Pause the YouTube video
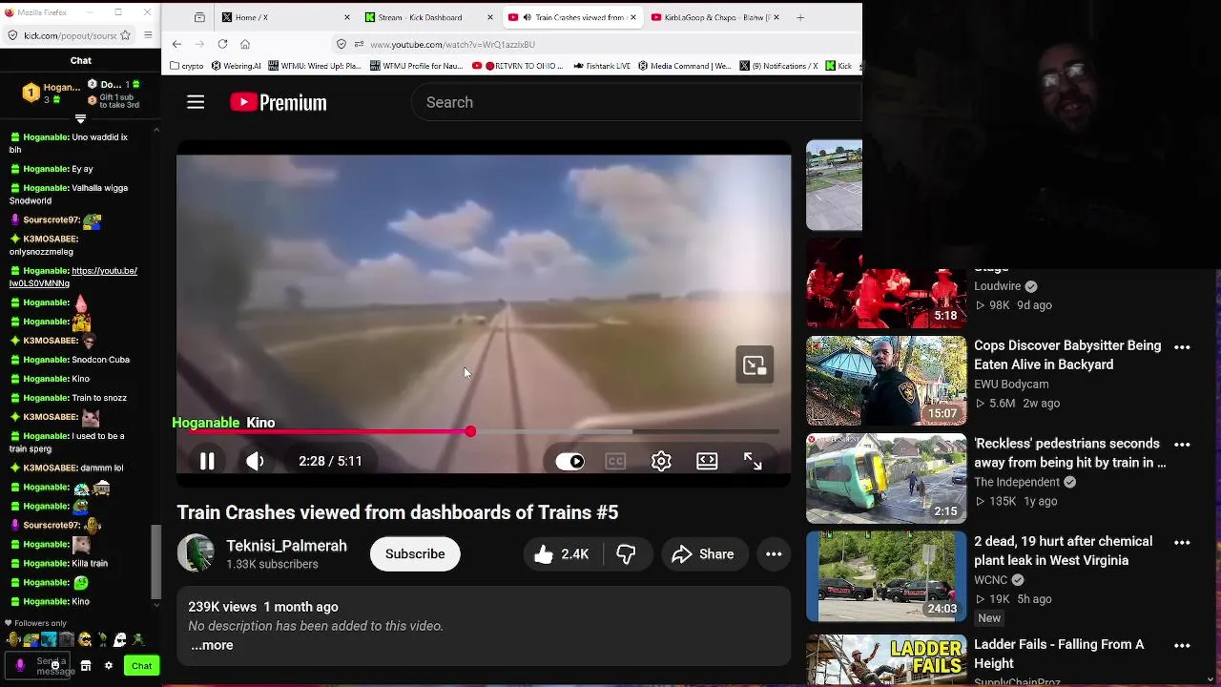Image resolution: width=1221 pixels, height=687 pixels. (x=207, y=461)
